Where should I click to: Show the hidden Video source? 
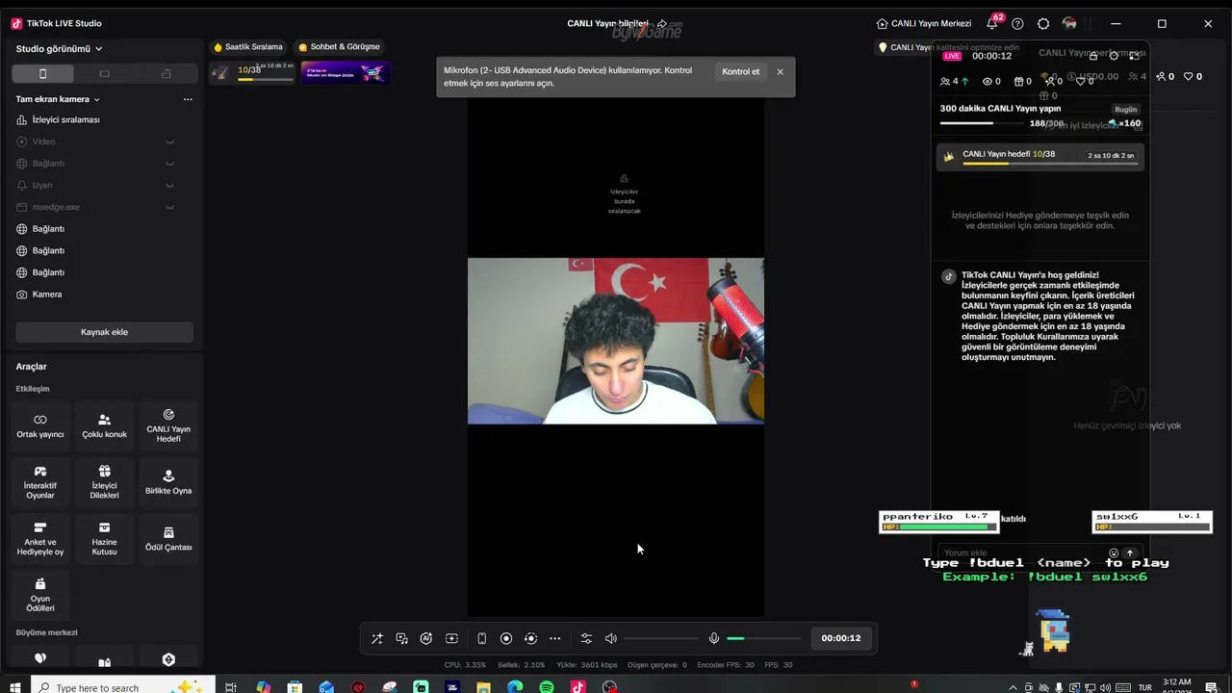tap(169, 141)
